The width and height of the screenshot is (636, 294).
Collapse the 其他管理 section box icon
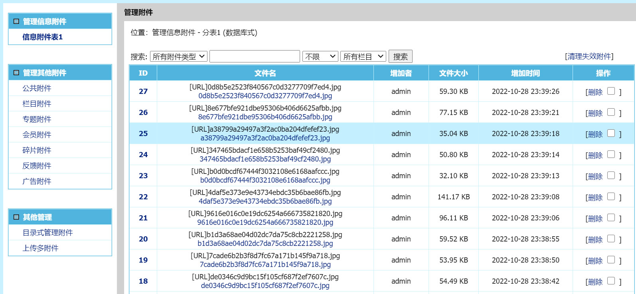[16, 217]
